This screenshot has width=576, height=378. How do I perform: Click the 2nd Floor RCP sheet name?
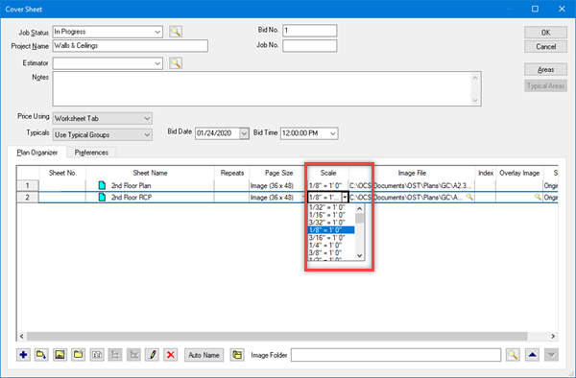click(132, 197)
